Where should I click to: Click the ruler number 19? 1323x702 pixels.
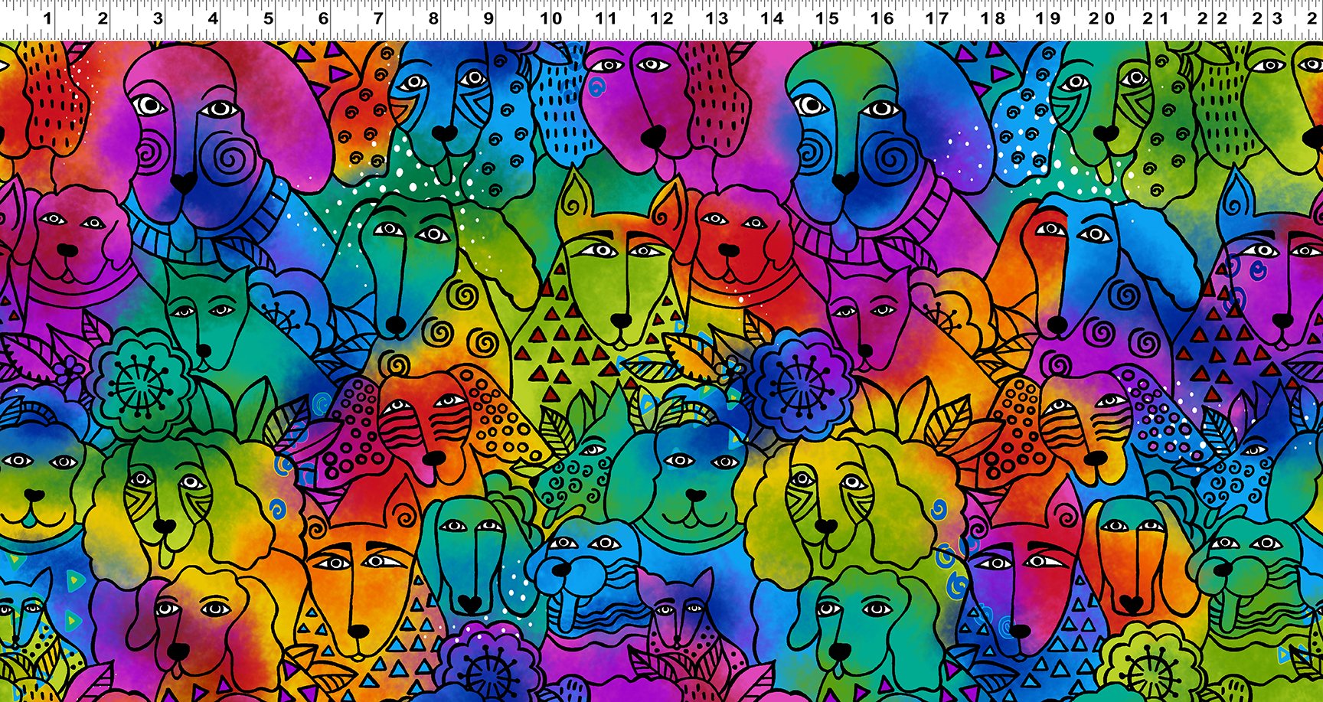pyautogui.click(x=1048, y=18)
